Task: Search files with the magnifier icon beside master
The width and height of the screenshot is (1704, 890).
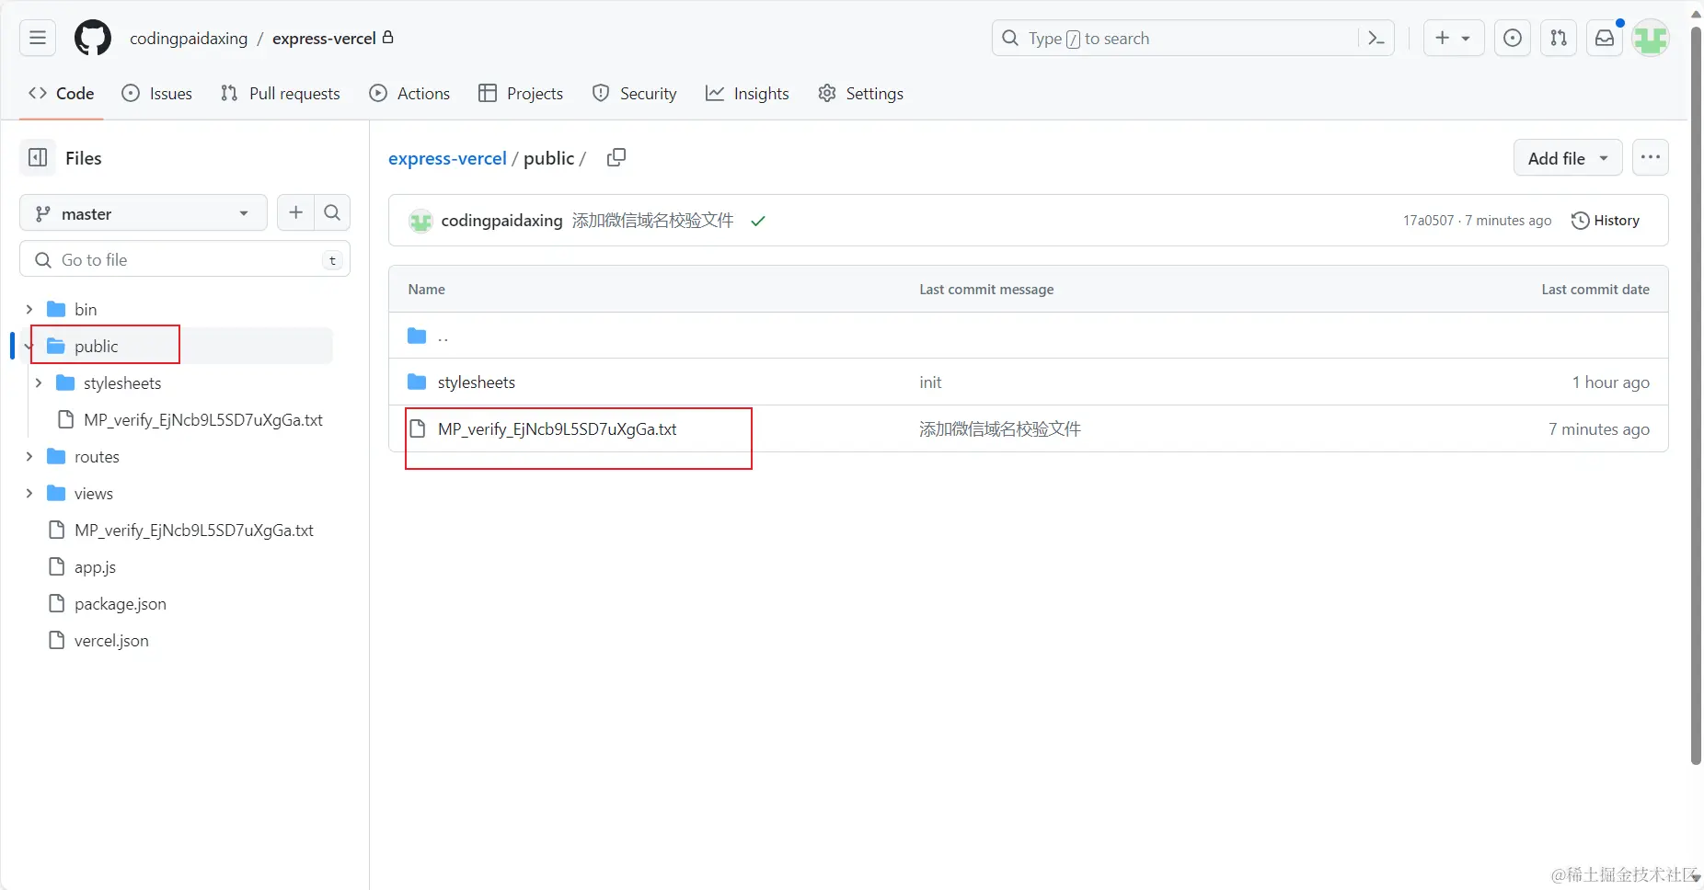Action: point(332,212)
